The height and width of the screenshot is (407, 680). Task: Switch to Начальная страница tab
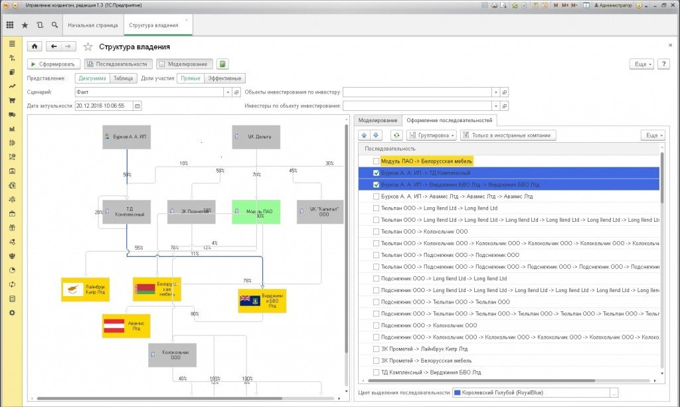(93, 25)
